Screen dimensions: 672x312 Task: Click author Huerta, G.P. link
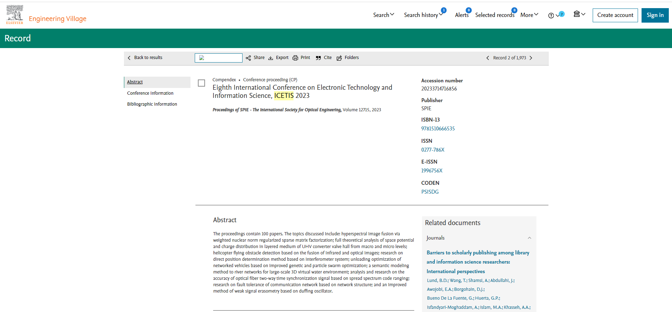click(488, 298)
